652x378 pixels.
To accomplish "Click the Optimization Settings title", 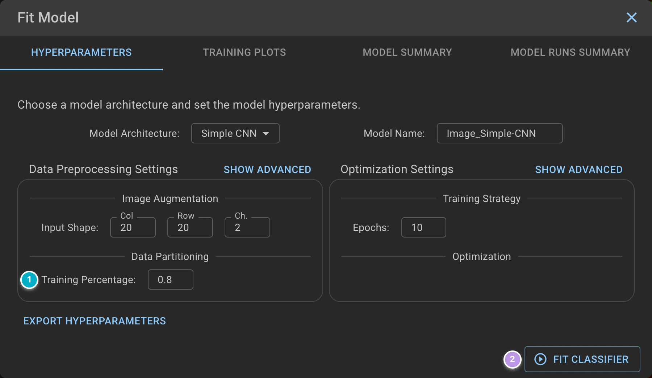I will (397, 169).
